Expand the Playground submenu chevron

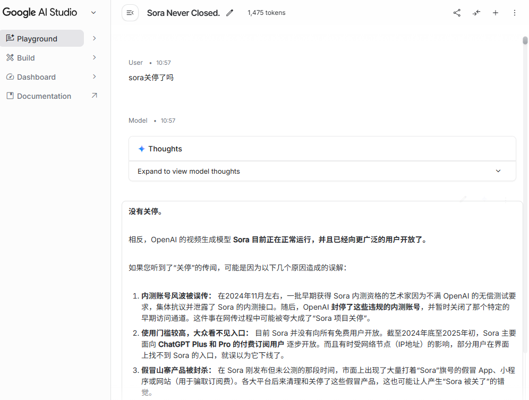tap(95, 38)
